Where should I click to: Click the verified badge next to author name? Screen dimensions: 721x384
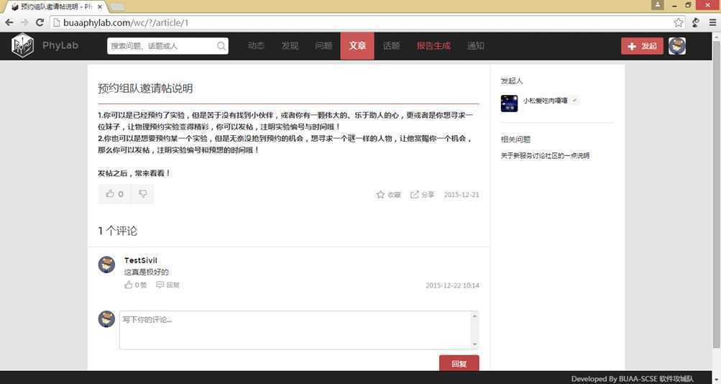point(575,100)
